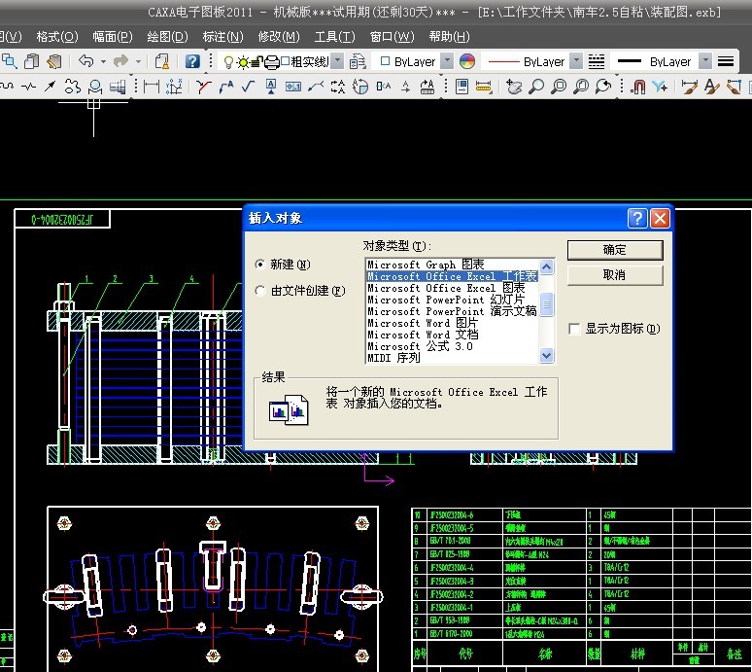752x672 pixels.
Task: Select the 新建 radio button
Action: pyautogui.click(x=259, y=265)
